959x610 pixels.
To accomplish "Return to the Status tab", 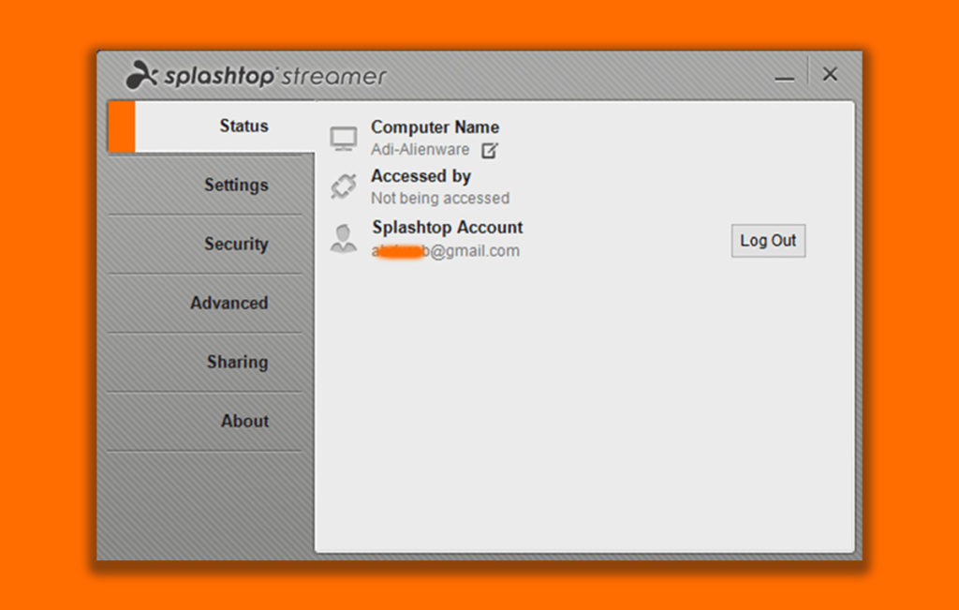I will [x=243, y=125].
